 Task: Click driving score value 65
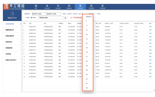pos(87,52)
